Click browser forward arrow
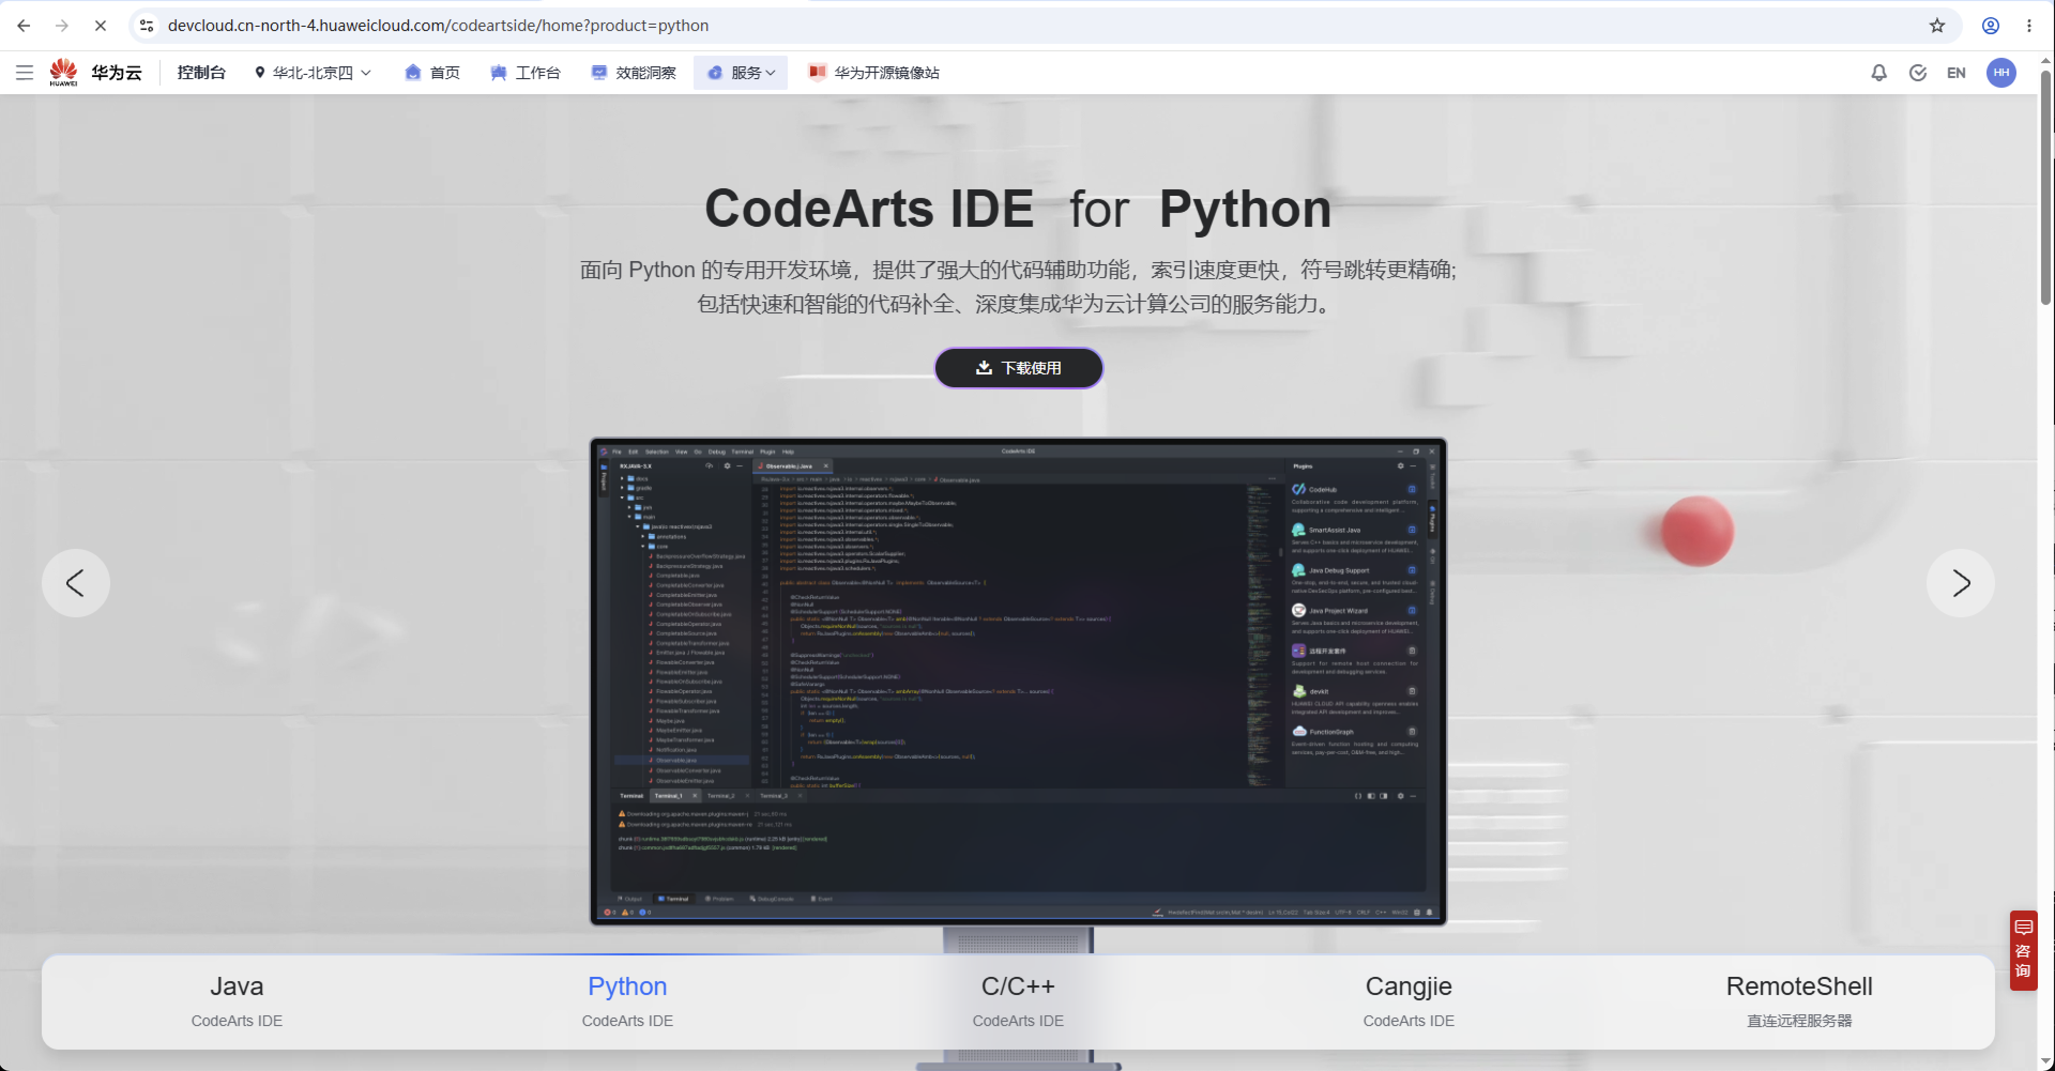This screenshot has height=1071, width=2055. tap(62, 26)
